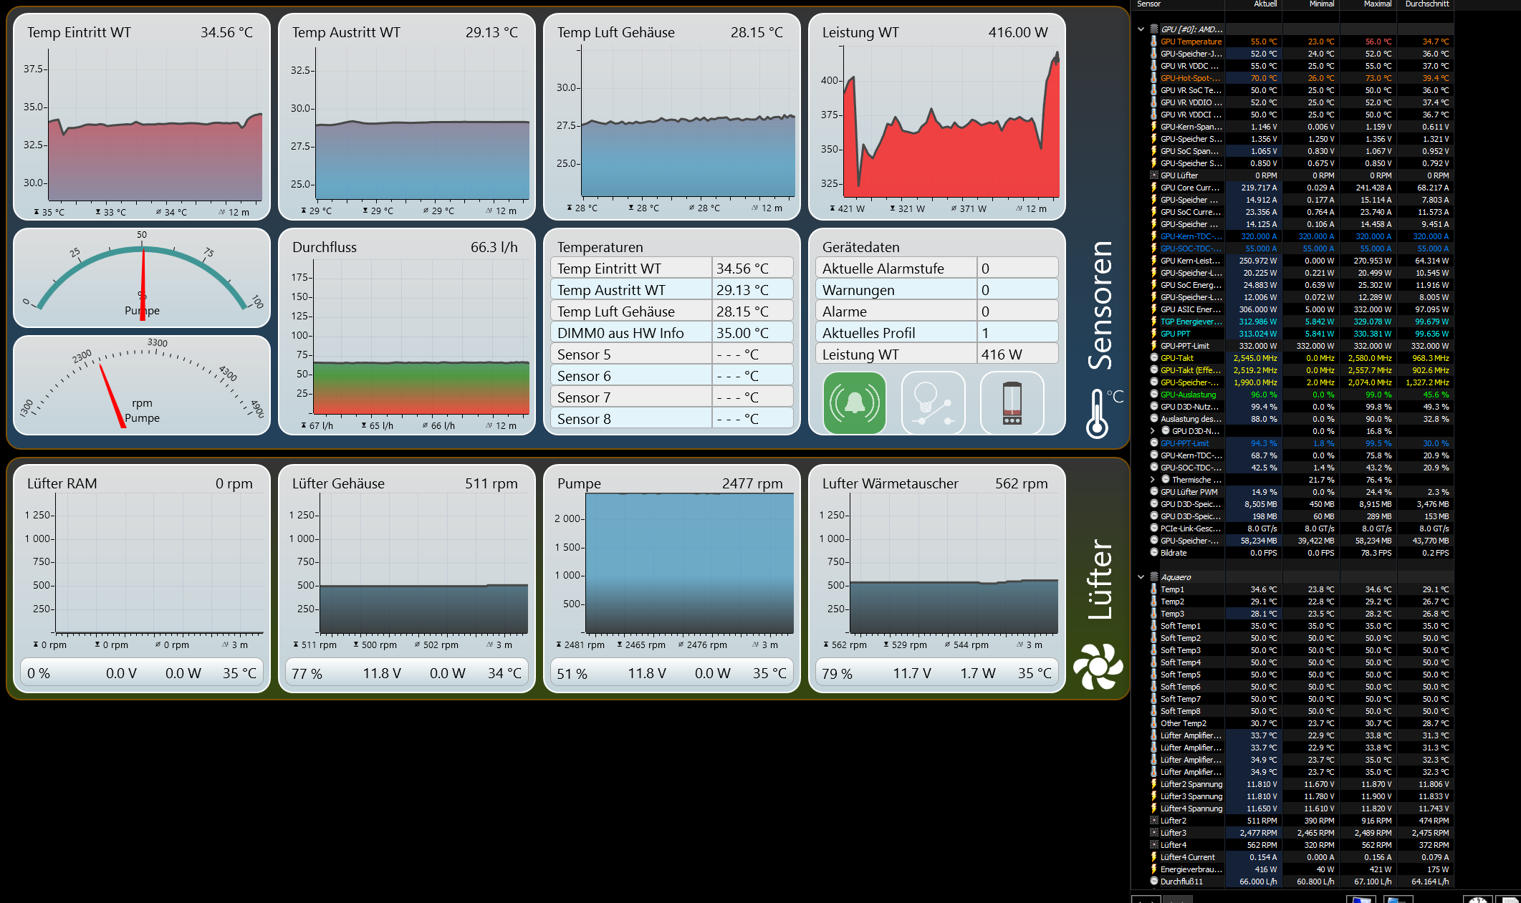Expand the Thermische subgroup arrow
The width and height of the screenshot is (1521, 903).
[1152, 480]
